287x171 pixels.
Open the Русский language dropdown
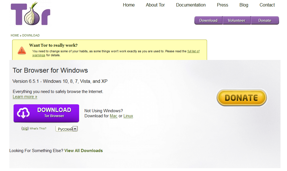tap(67, 129)
